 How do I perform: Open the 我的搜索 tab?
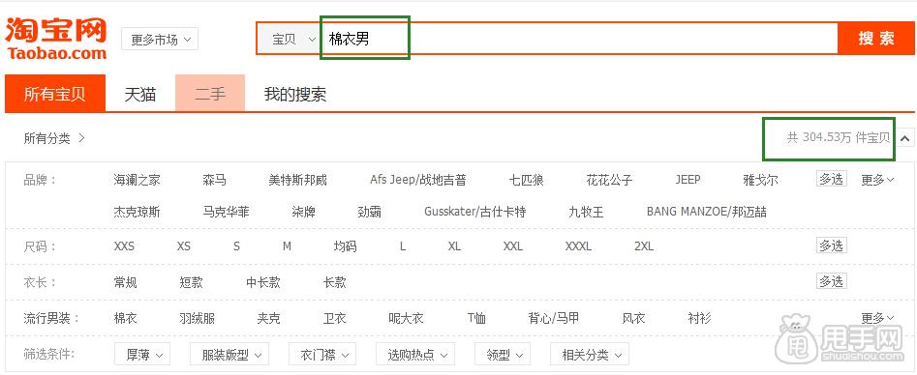point(294,94)
